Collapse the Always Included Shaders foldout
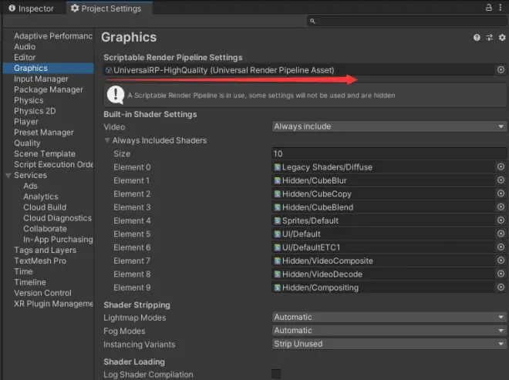Image resolution: width=509 pixels, height=380 pixels. click(x=107, y=140)
